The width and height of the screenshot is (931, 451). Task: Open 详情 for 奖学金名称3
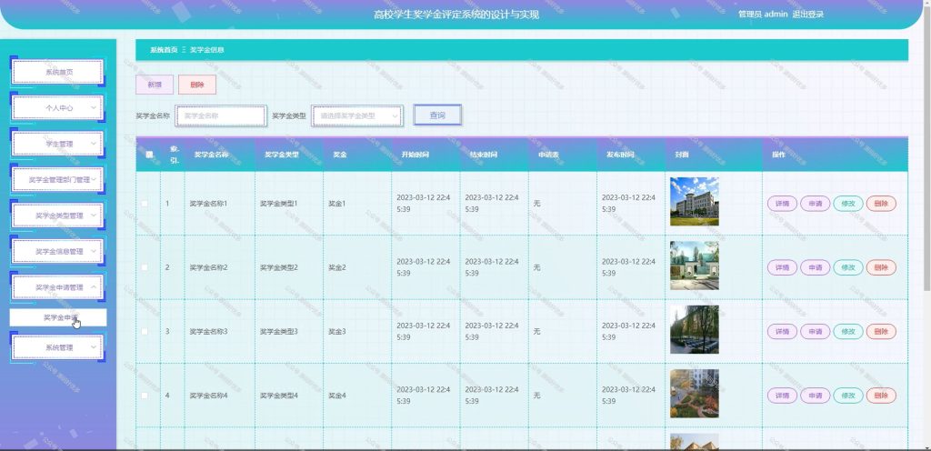click(x=783, y=332)
